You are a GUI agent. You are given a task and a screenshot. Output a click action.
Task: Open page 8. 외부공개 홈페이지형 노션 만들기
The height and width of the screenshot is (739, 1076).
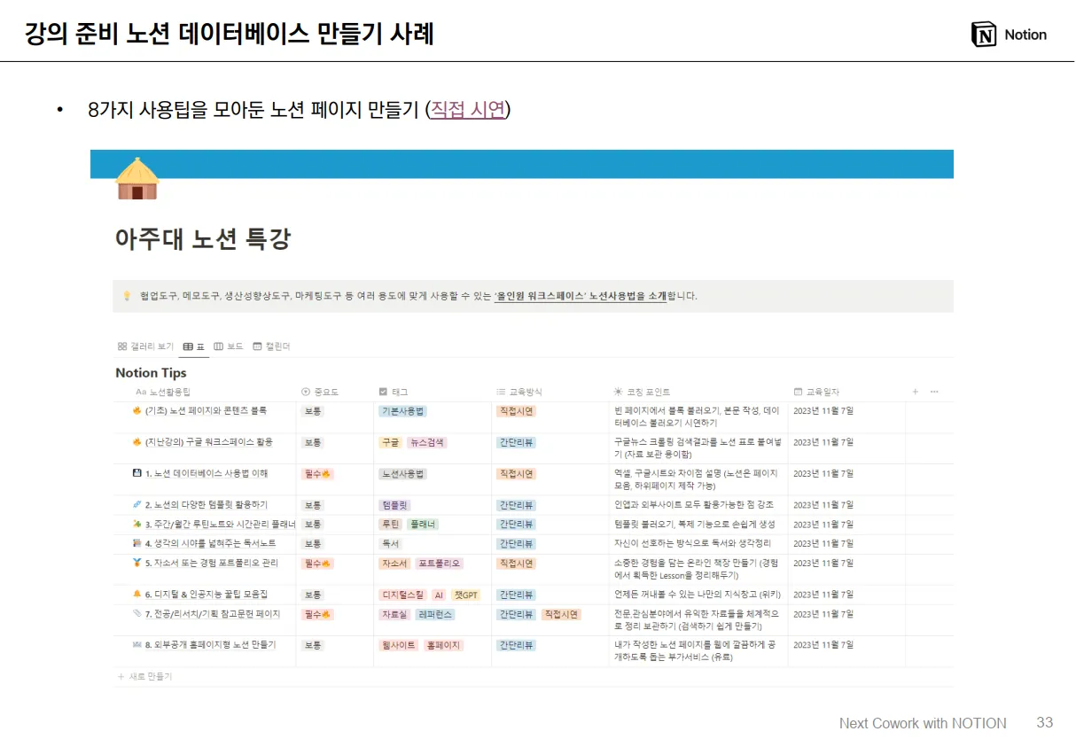point(210,645)
